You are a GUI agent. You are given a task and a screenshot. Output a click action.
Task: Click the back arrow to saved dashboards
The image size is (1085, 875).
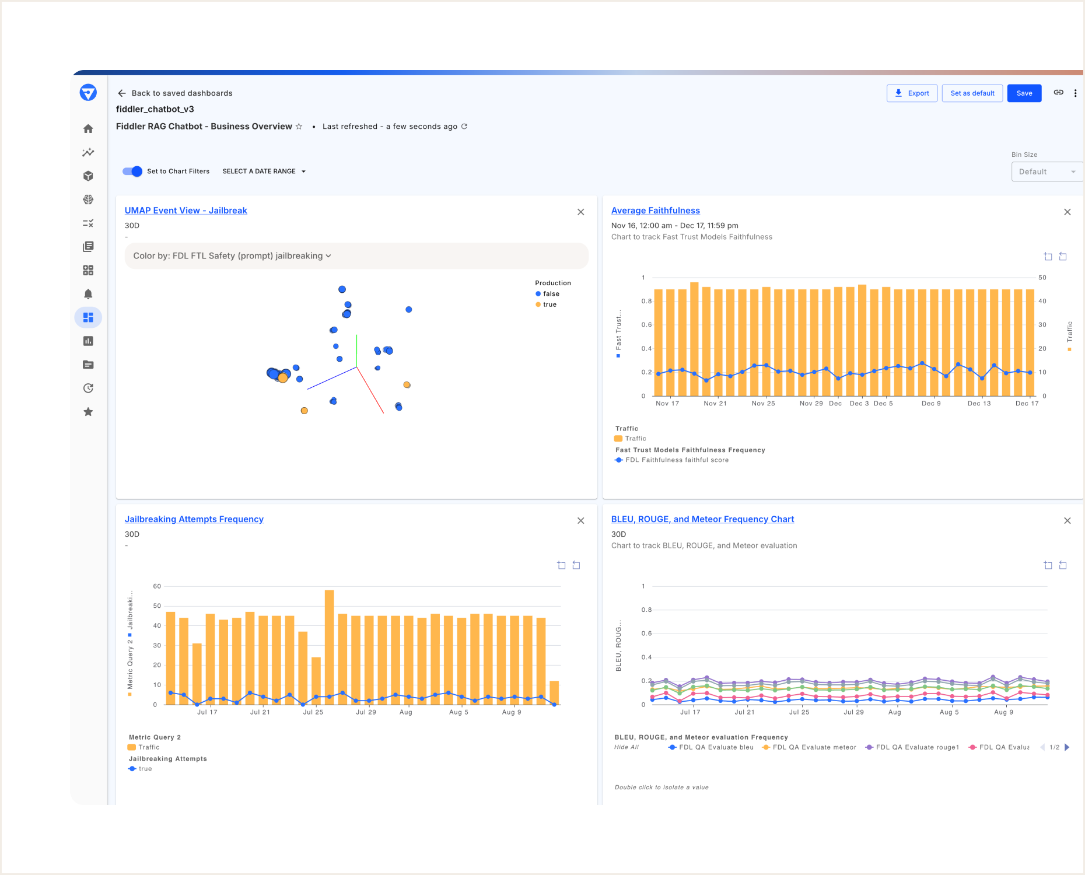tap(122, 93)
